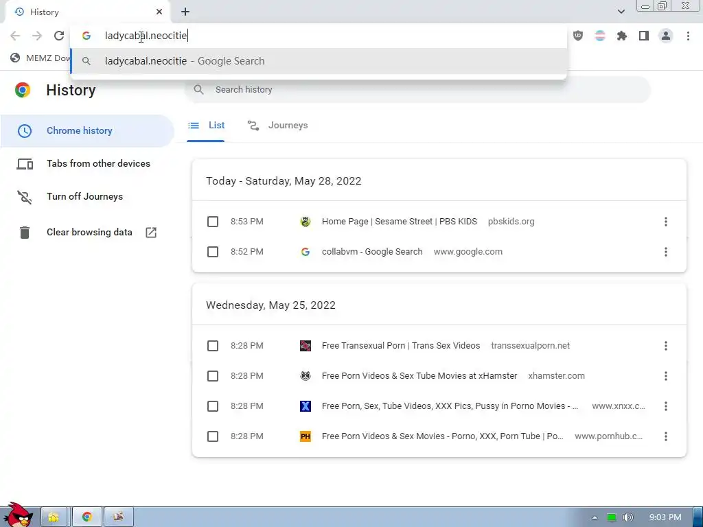Click the Chrome logo beside History
703x527 pixels.
23,90
